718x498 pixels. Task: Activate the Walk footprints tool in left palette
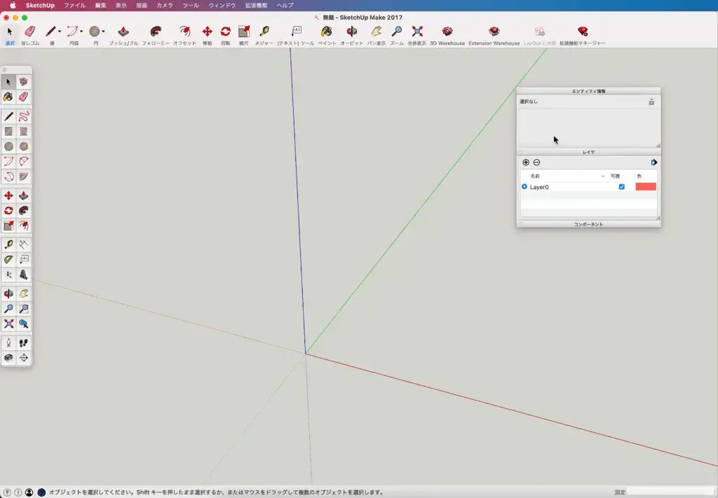pos(23,343)
